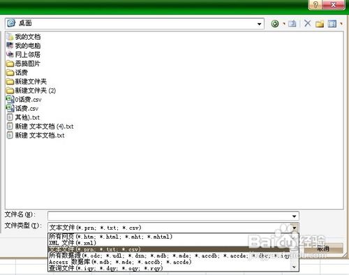The image size is (349, 275).
Task: Open views dropdown arrow next to views icon
Action: pos(341,24)
